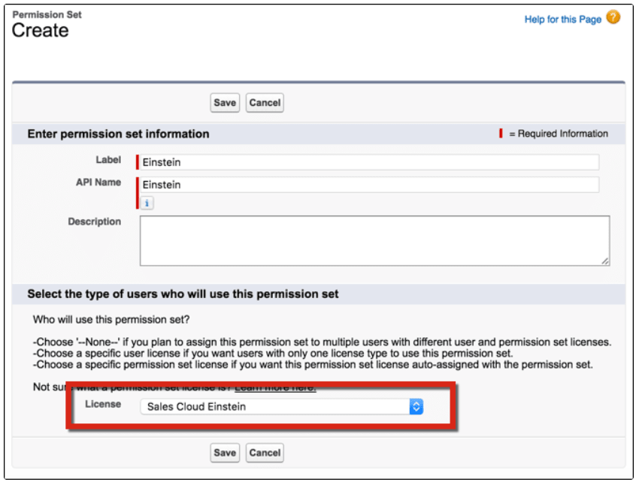Click the 'Create' page title
This screenshot has width=639, height=485.
click(x=40, y=30)
